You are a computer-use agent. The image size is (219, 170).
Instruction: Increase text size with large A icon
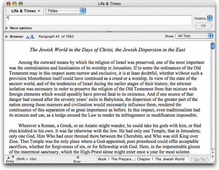(x=32, y=37)
